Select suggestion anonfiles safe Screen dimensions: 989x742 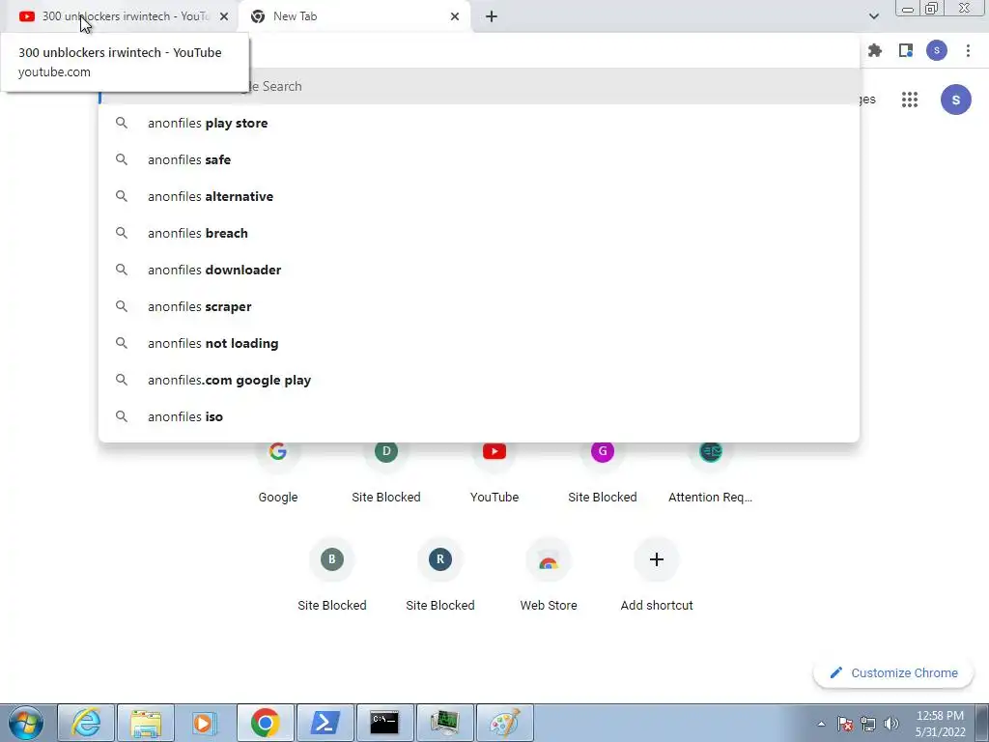click(479, 159)
